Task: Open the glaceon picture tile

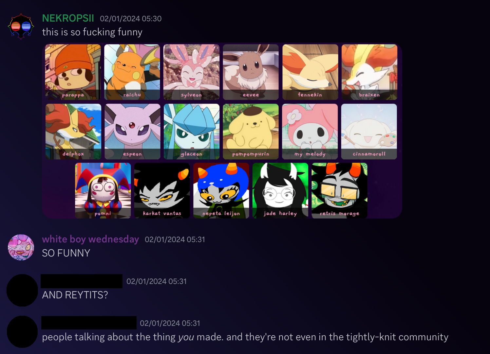Action: [x=192, y=132]
